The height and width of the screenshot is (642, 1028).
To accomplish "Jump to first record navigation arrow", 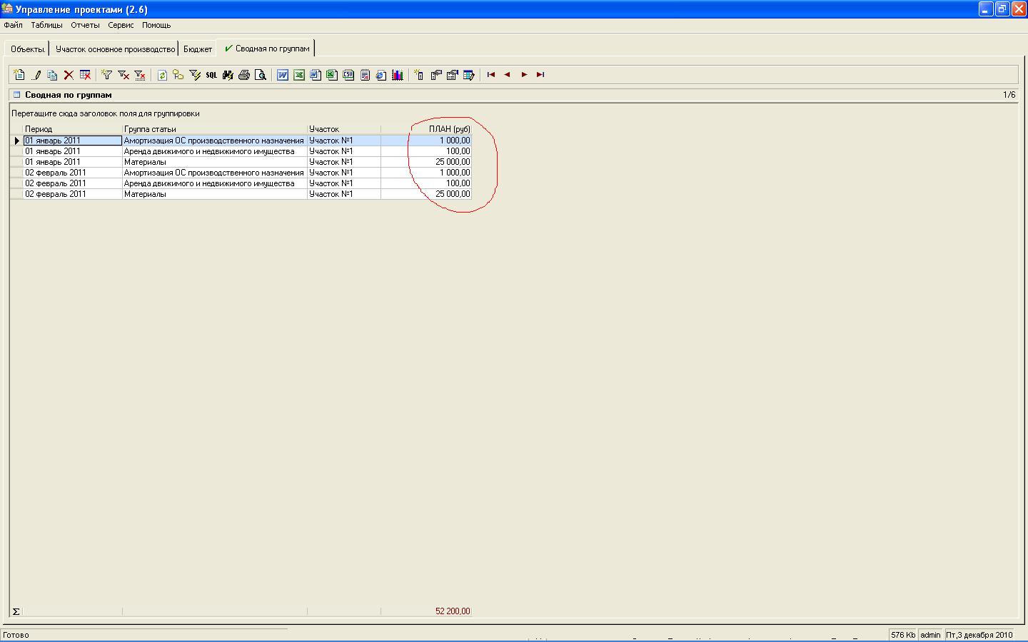I will click(x=491, y=75).
